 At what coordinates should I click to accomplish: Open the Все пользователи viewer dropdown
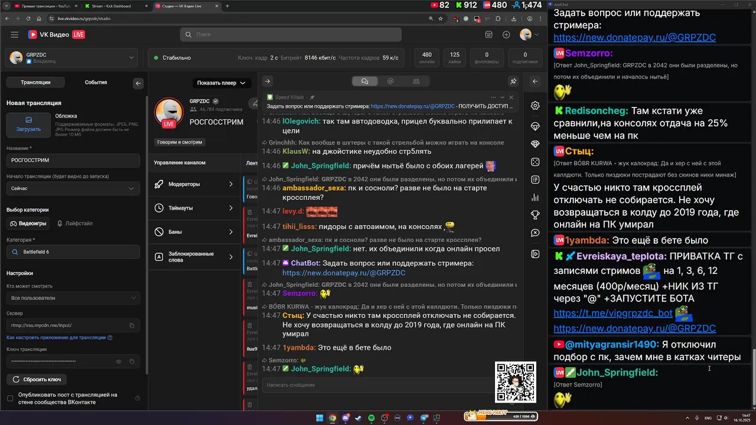click(x=73, y=298)
